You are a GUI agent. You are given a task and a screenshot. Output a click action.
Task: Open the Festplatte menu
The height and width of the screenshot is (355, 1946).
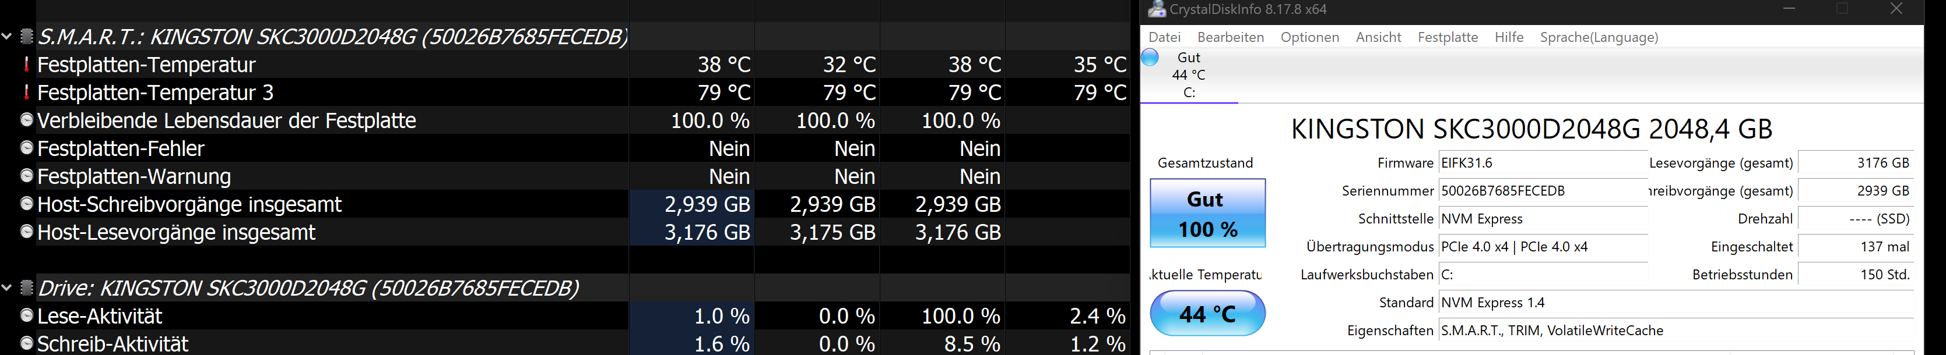(x=1448, y=38)
